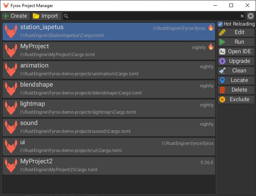Click the pencil Edit icon

coord(222,32)
